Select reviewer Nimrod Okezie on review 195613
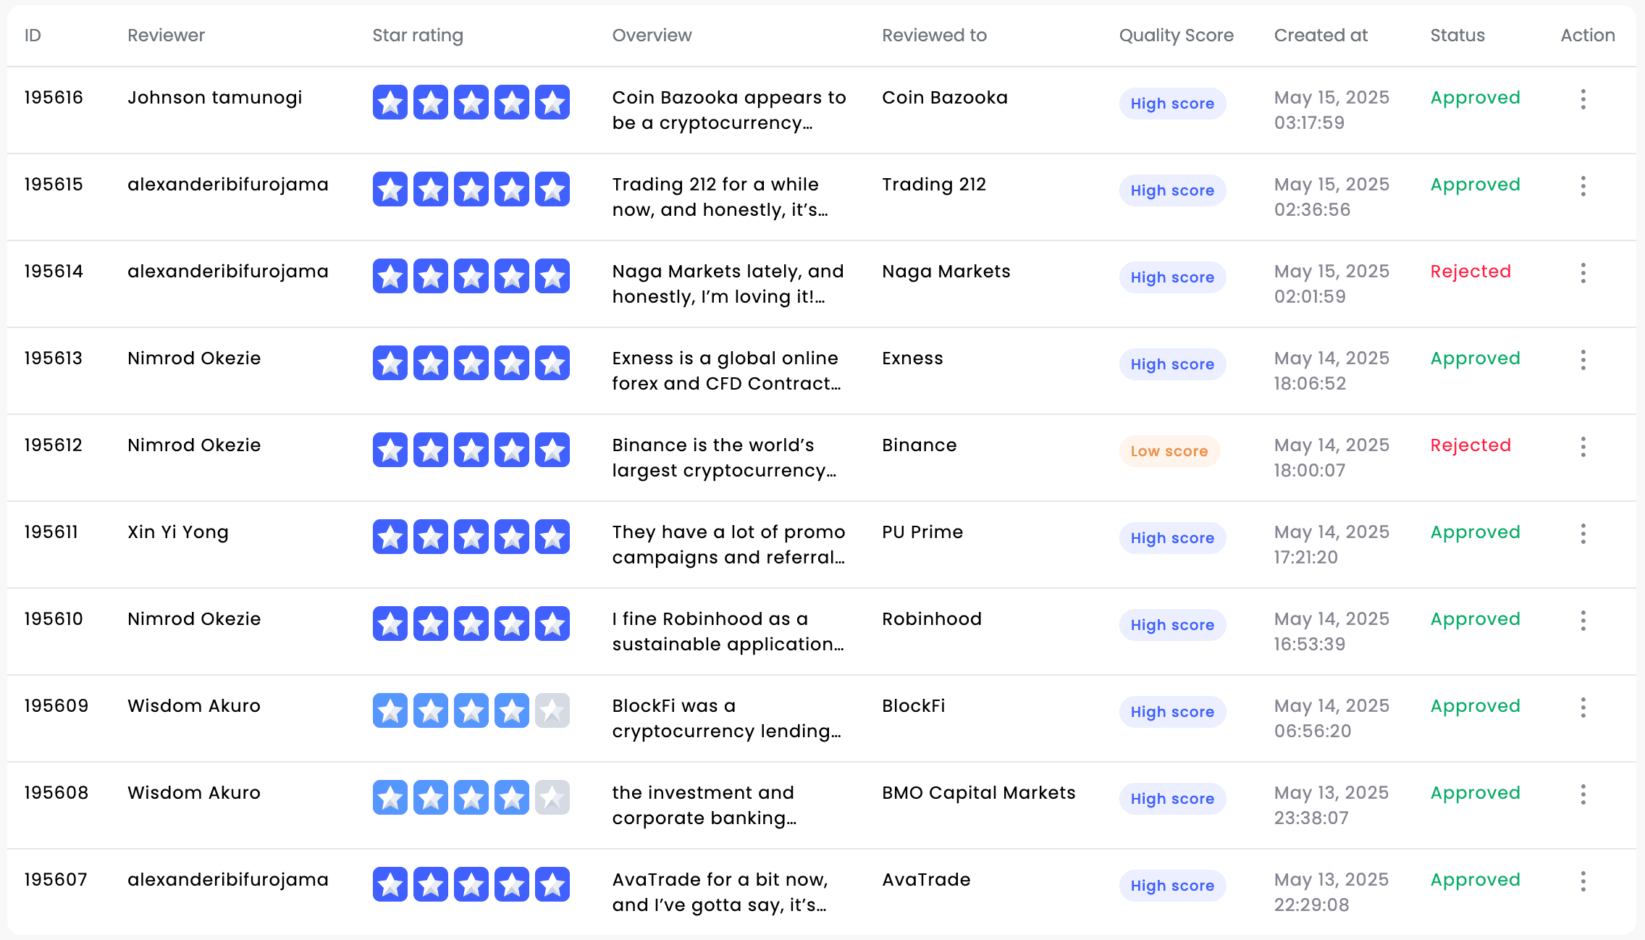The height and width of the screenshot is (940, 1645). [194, 358]
